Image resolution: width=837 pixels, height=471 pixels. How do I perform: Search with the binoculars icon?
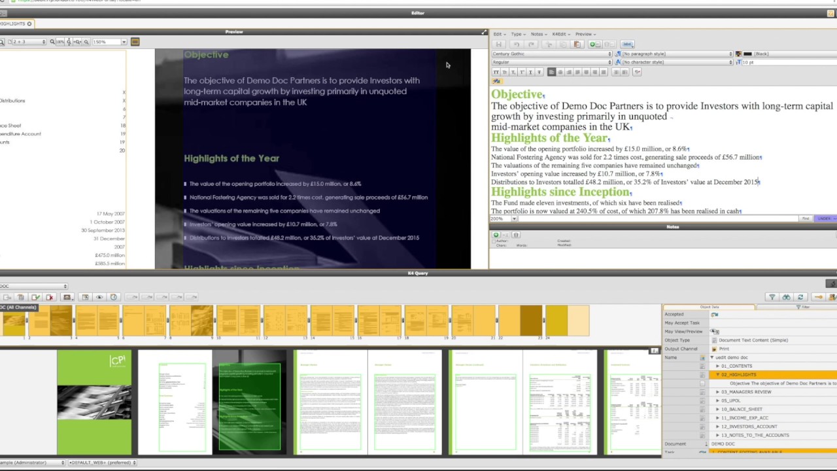click(x=787, y=297)
